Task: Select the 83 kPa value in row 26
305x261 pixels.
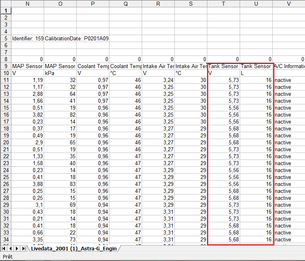Action: pyautogui.click(x=60, y=184)
